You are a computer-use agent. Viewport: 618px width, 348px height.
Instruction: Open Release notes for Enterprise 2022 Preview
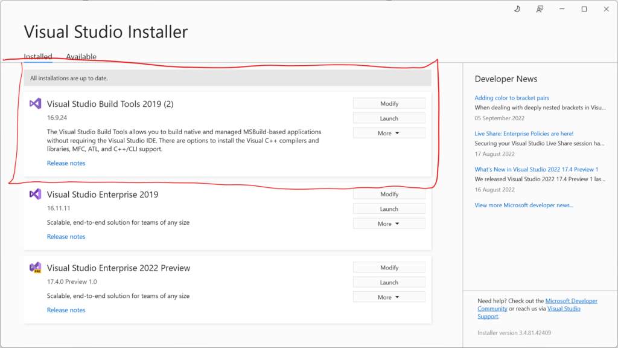pos(66,310)
